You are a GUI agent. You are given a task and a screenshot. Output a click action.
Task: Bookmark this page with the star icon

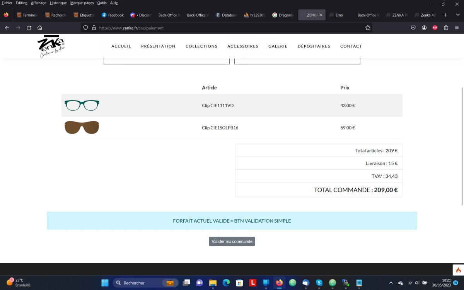click(x=368, y=28)
